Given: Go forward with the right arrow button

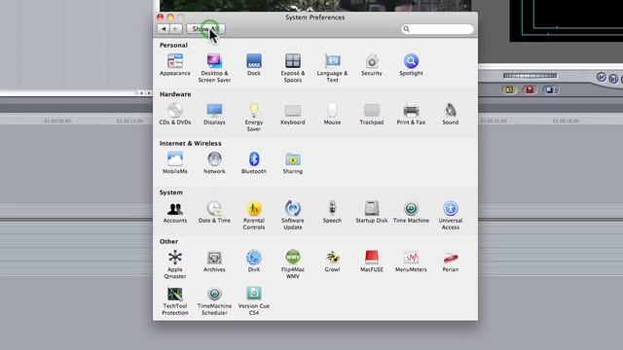Looking at the screenshot, I should coord(176,29).
